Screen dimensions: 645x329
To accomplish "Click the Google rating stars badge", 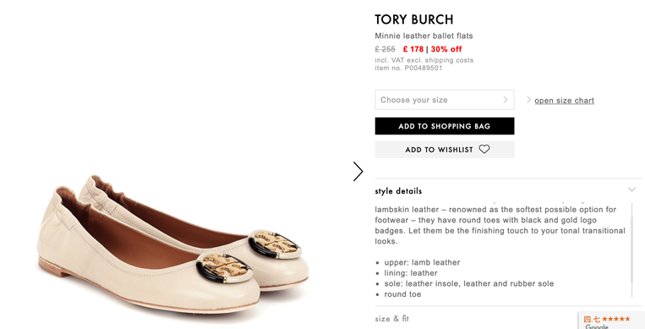I will (611, 321).
